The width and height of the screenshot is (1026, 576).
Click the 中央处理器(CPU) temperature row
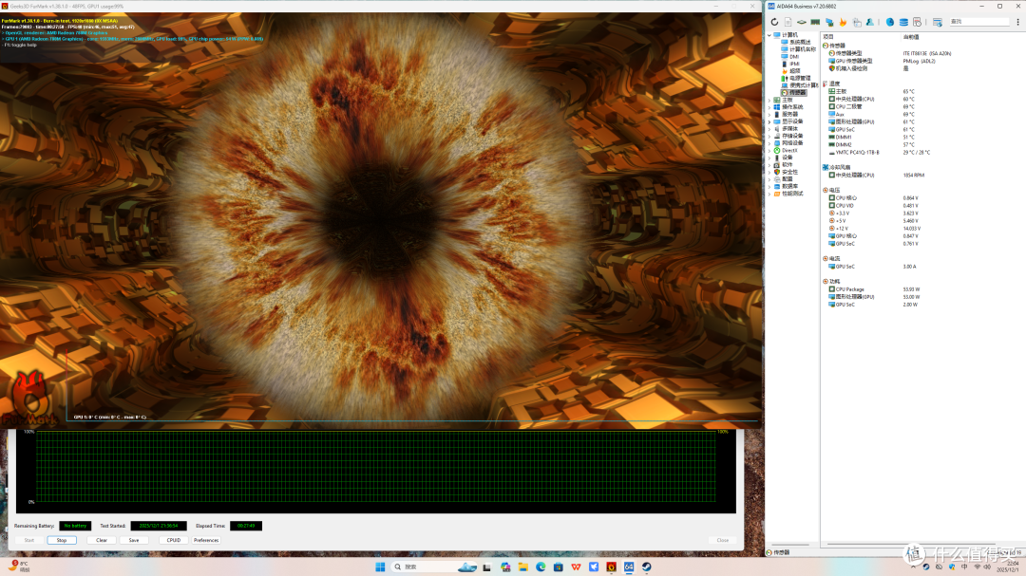[871, 100]
